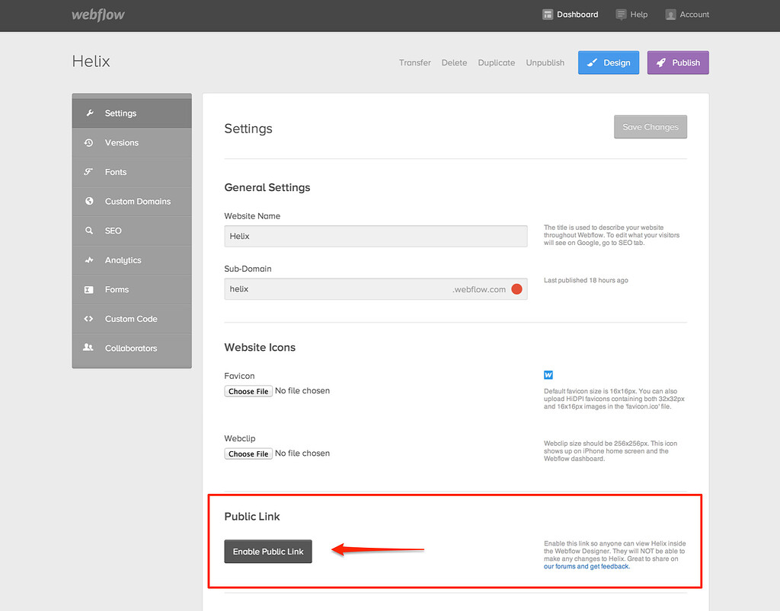Screen dimensions: 780x611
Task: Click the Collaborators people icon
Action: pyautogui.click(x=88, y=348)
